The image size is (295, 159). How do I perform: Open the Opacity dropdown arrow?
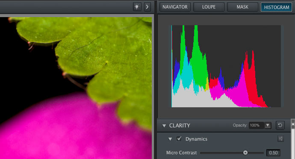coord(268,125)
